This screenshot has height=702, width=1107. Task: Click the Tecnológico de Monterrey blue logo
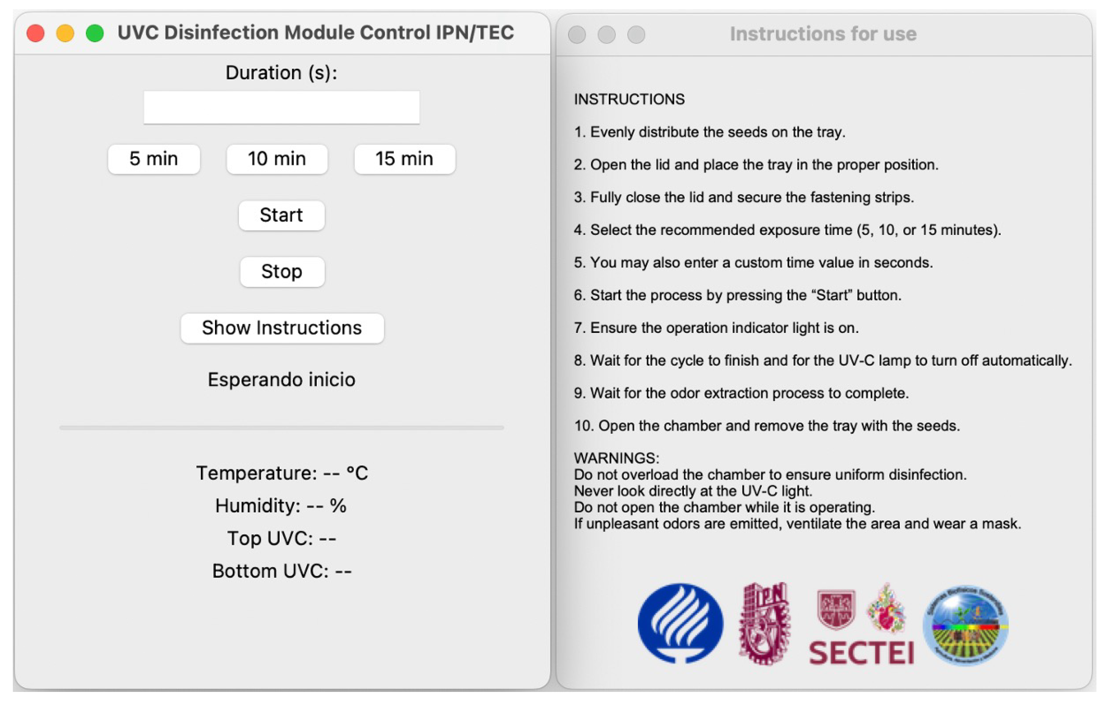tap(680, 623)
